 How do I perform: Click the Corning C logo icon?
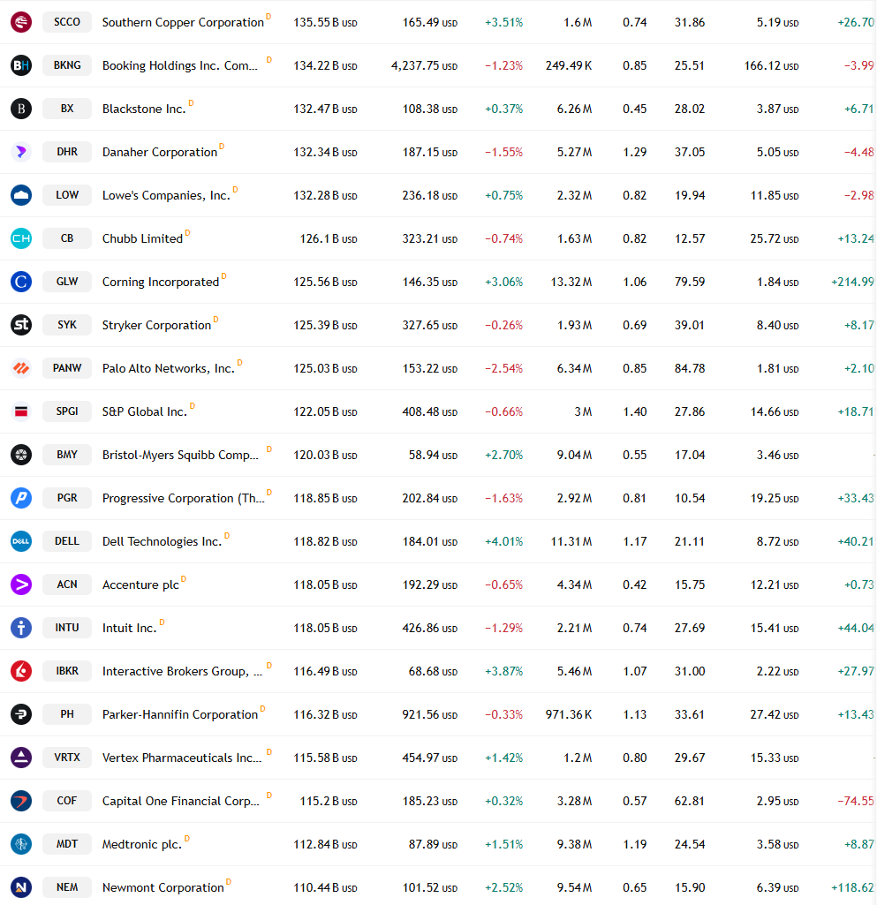[21, 282]
